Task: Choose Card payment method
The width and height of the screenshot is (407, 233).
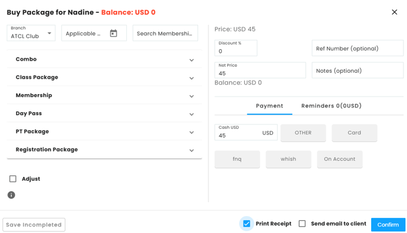Action: [354, 133]
